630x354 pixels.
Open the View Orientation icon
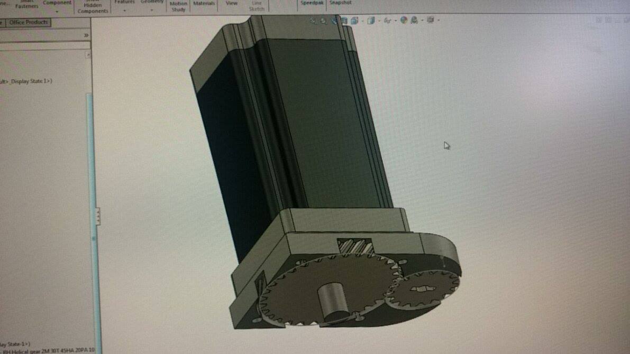354,21
